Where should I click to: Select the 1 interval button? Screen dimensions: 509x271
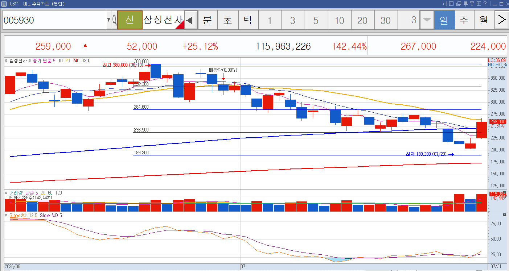tap(270, 20)
